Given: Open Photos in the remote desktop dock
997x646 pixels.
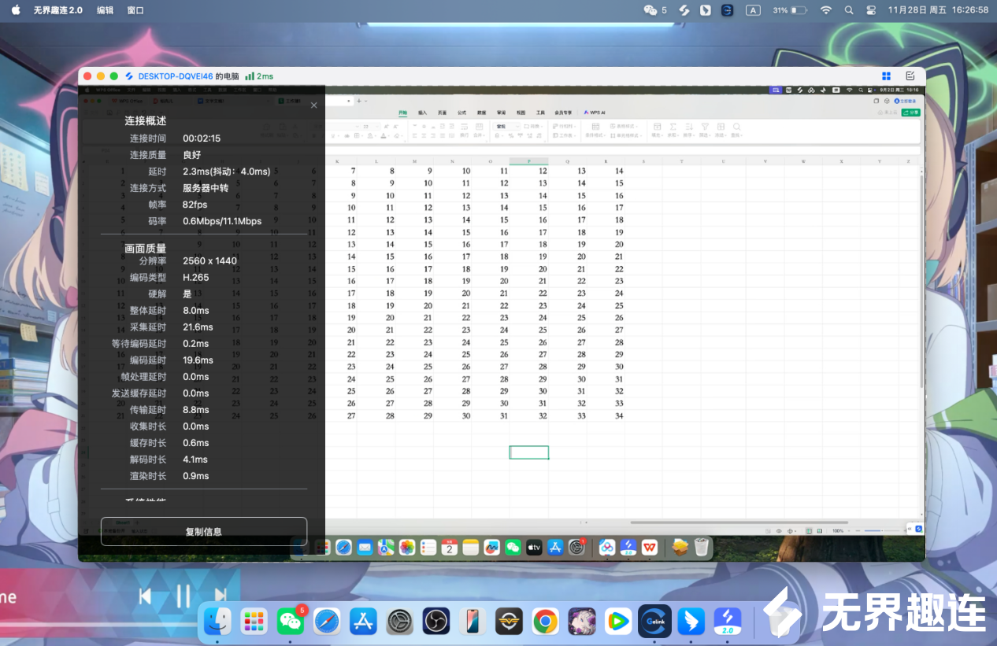Looking at the screenshot, I should (x=407, y=547).
